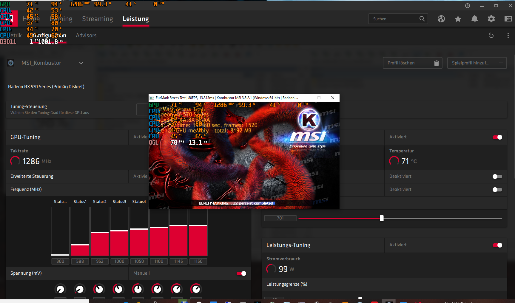The image size is (515, 303).
Task: Click the voltage dial under the 1150 state
Action: [x=196, y=289]
